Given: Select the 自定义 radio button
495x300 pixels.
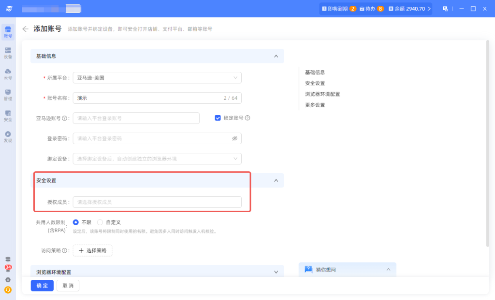Looking at the screenshot, I should click(x=100, y=222).
